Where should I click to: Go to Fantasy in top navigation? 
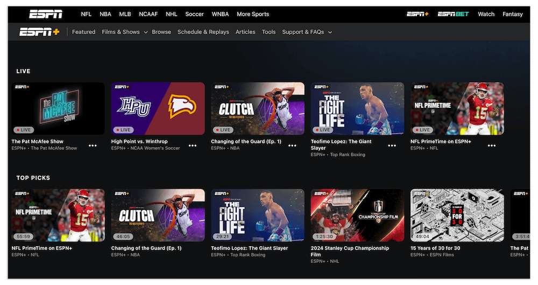(513, 14)
